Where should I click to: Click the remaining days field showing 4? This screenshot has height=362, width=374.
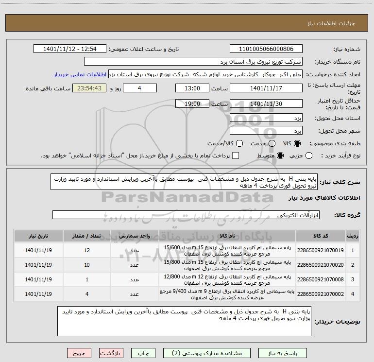pos(140,88)
